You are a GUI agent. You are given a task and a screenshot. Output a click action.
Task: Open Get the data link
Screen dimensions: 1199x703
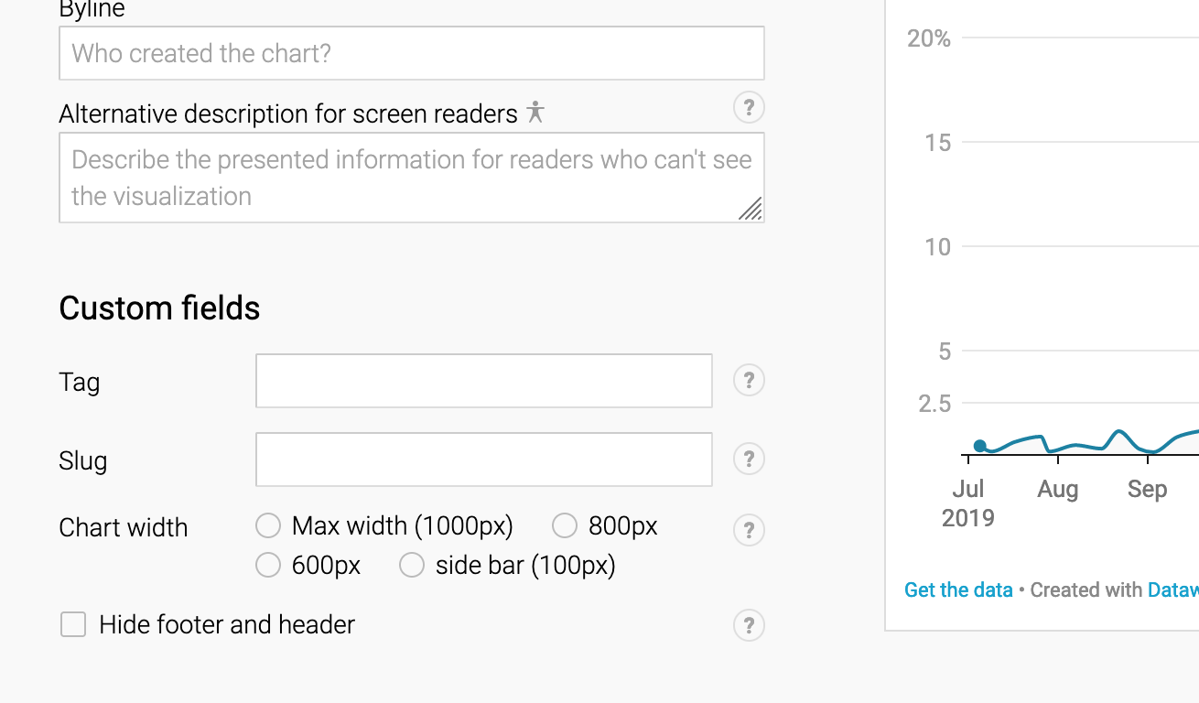point(958,590)
